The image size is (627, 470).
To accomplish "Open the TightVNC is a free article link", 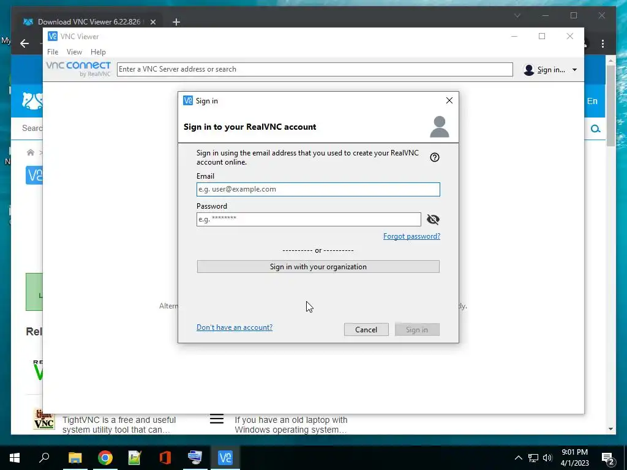I will point(119,425).
